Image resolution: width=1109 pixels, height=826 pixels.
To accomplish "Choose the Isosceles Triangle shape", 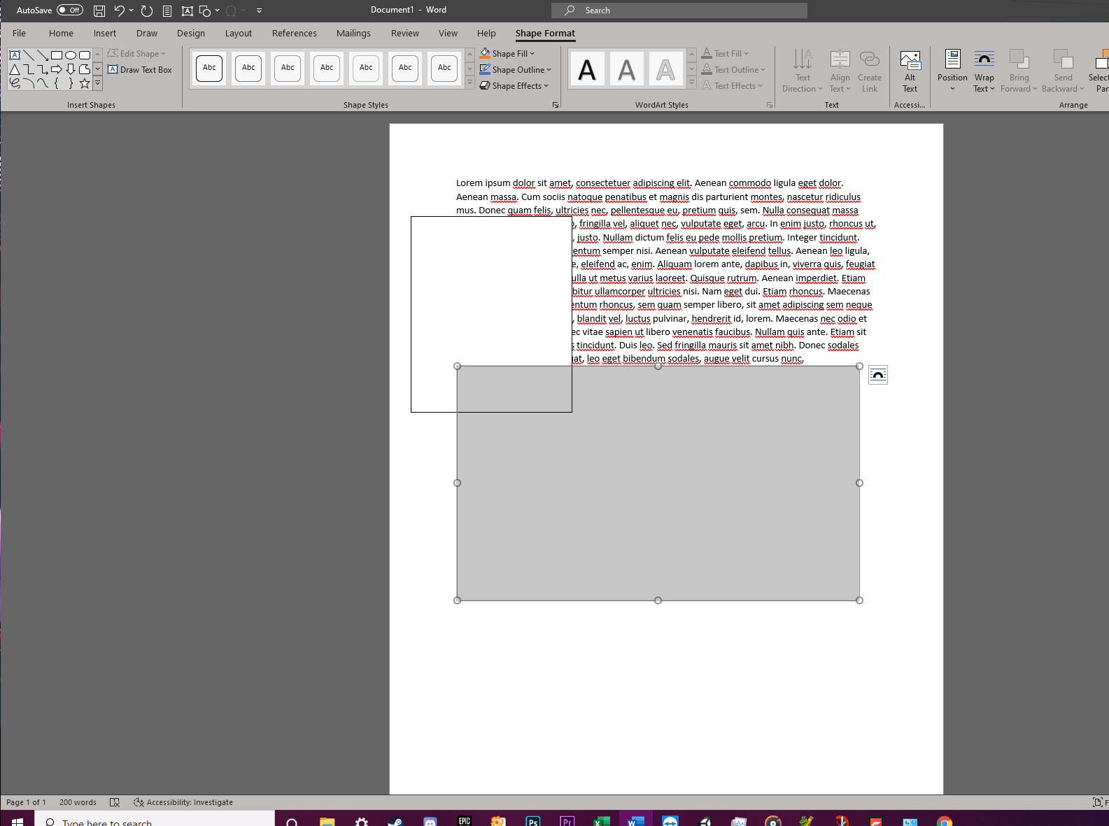I will [x=15, y=69].
